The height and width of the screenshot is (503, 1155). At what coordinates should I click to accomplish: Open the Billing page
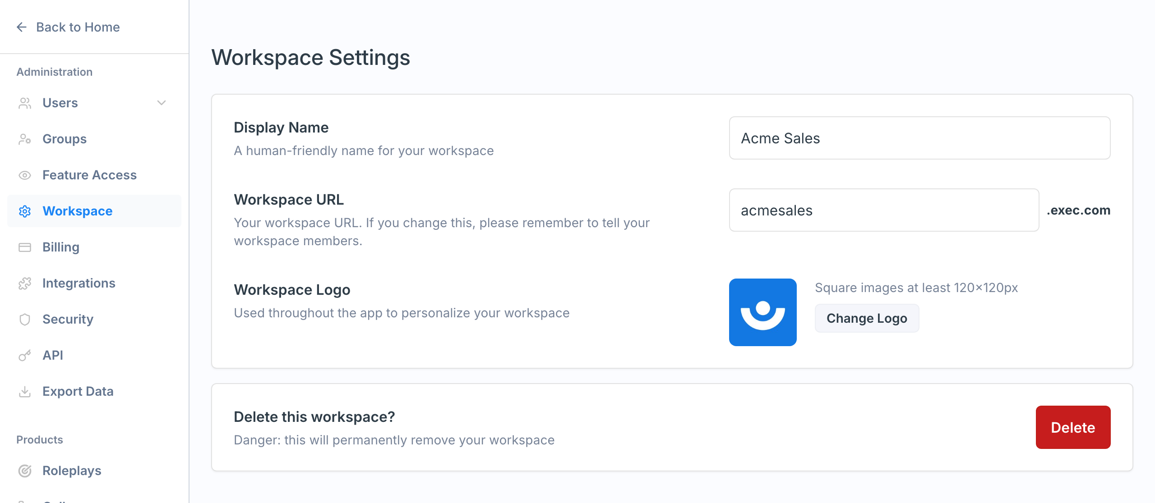click(x=94, y=247)
